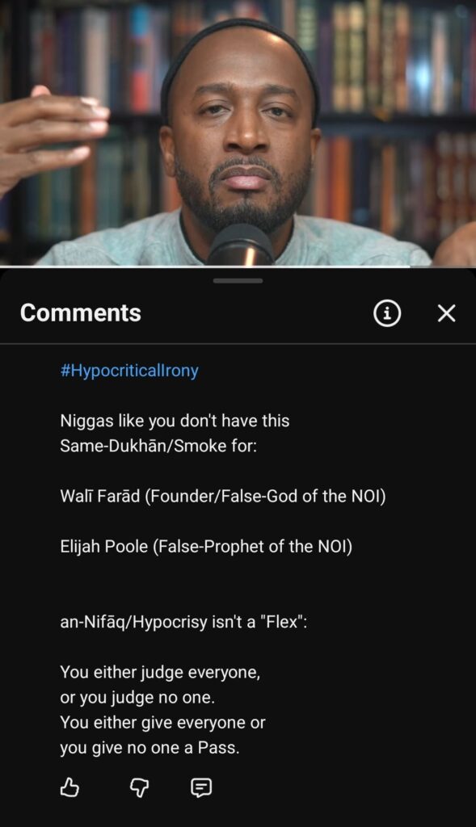Open replies using the speech-bubble icon

(201, 788)
